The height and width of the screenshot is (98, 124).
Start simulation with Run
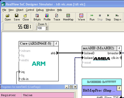92,17
